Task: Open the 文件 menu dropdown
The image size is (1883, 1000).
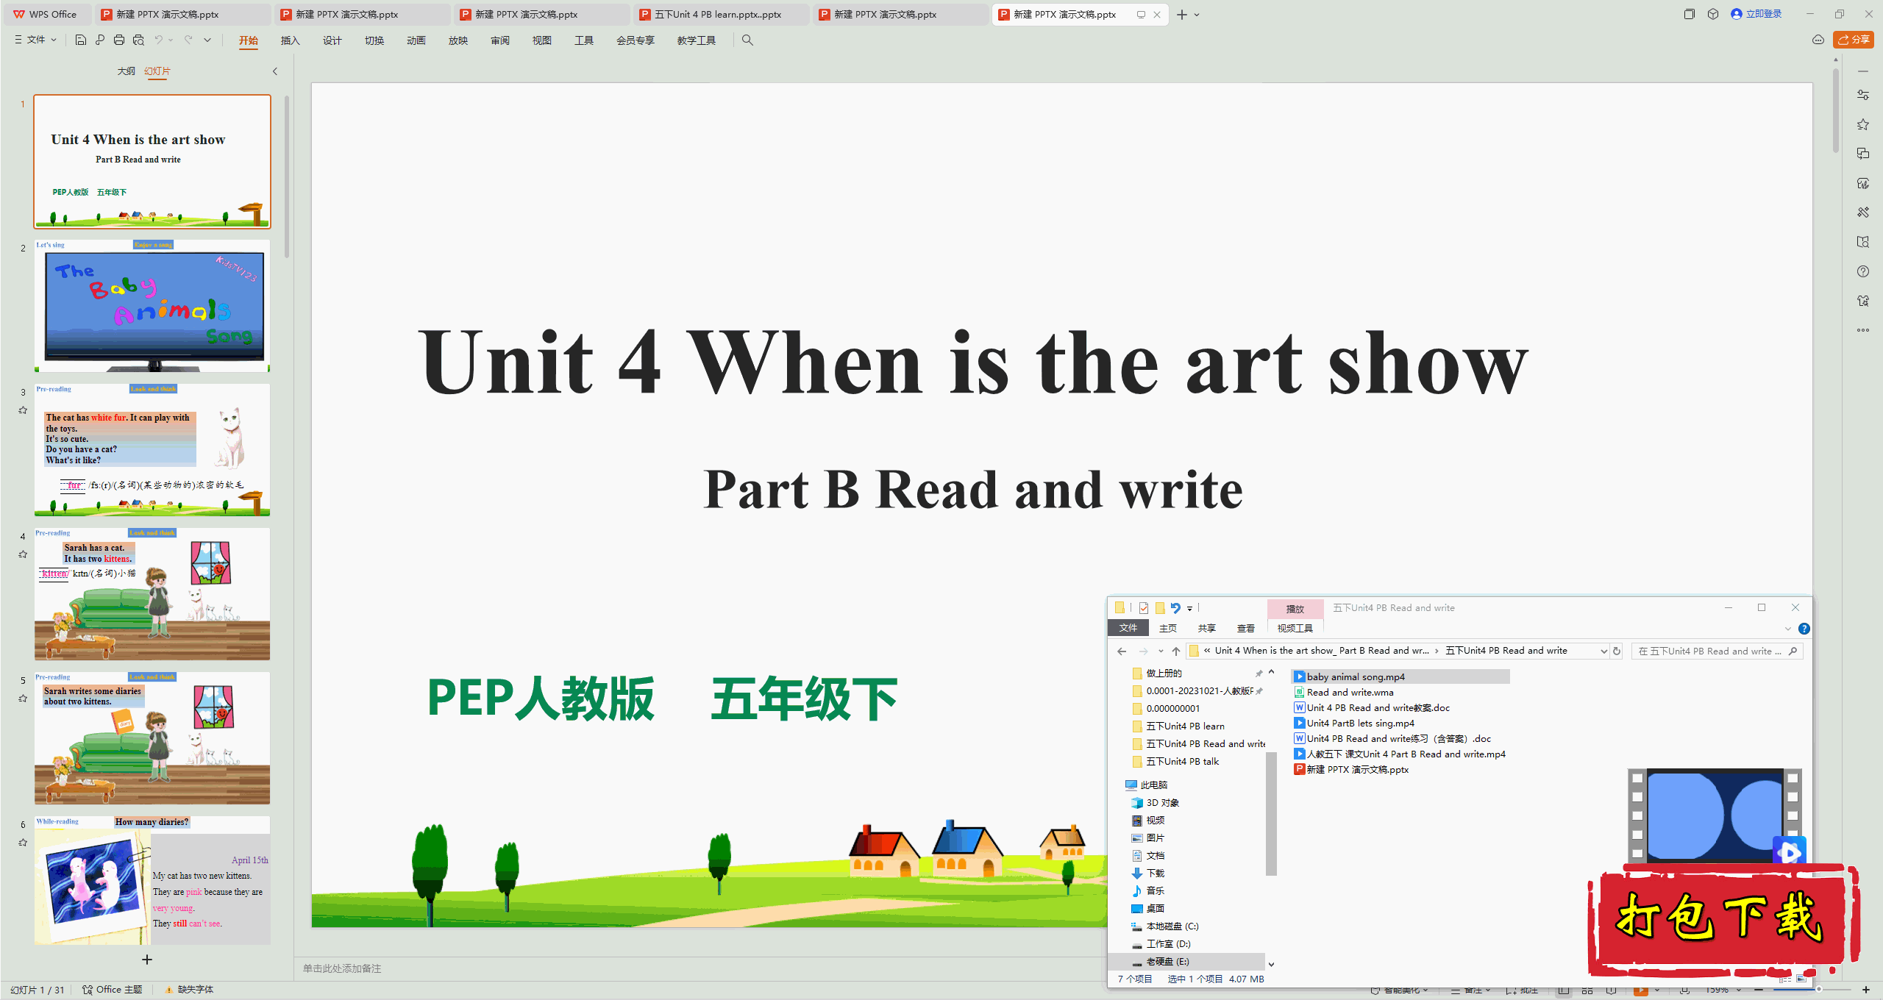Action: (35, 40)
